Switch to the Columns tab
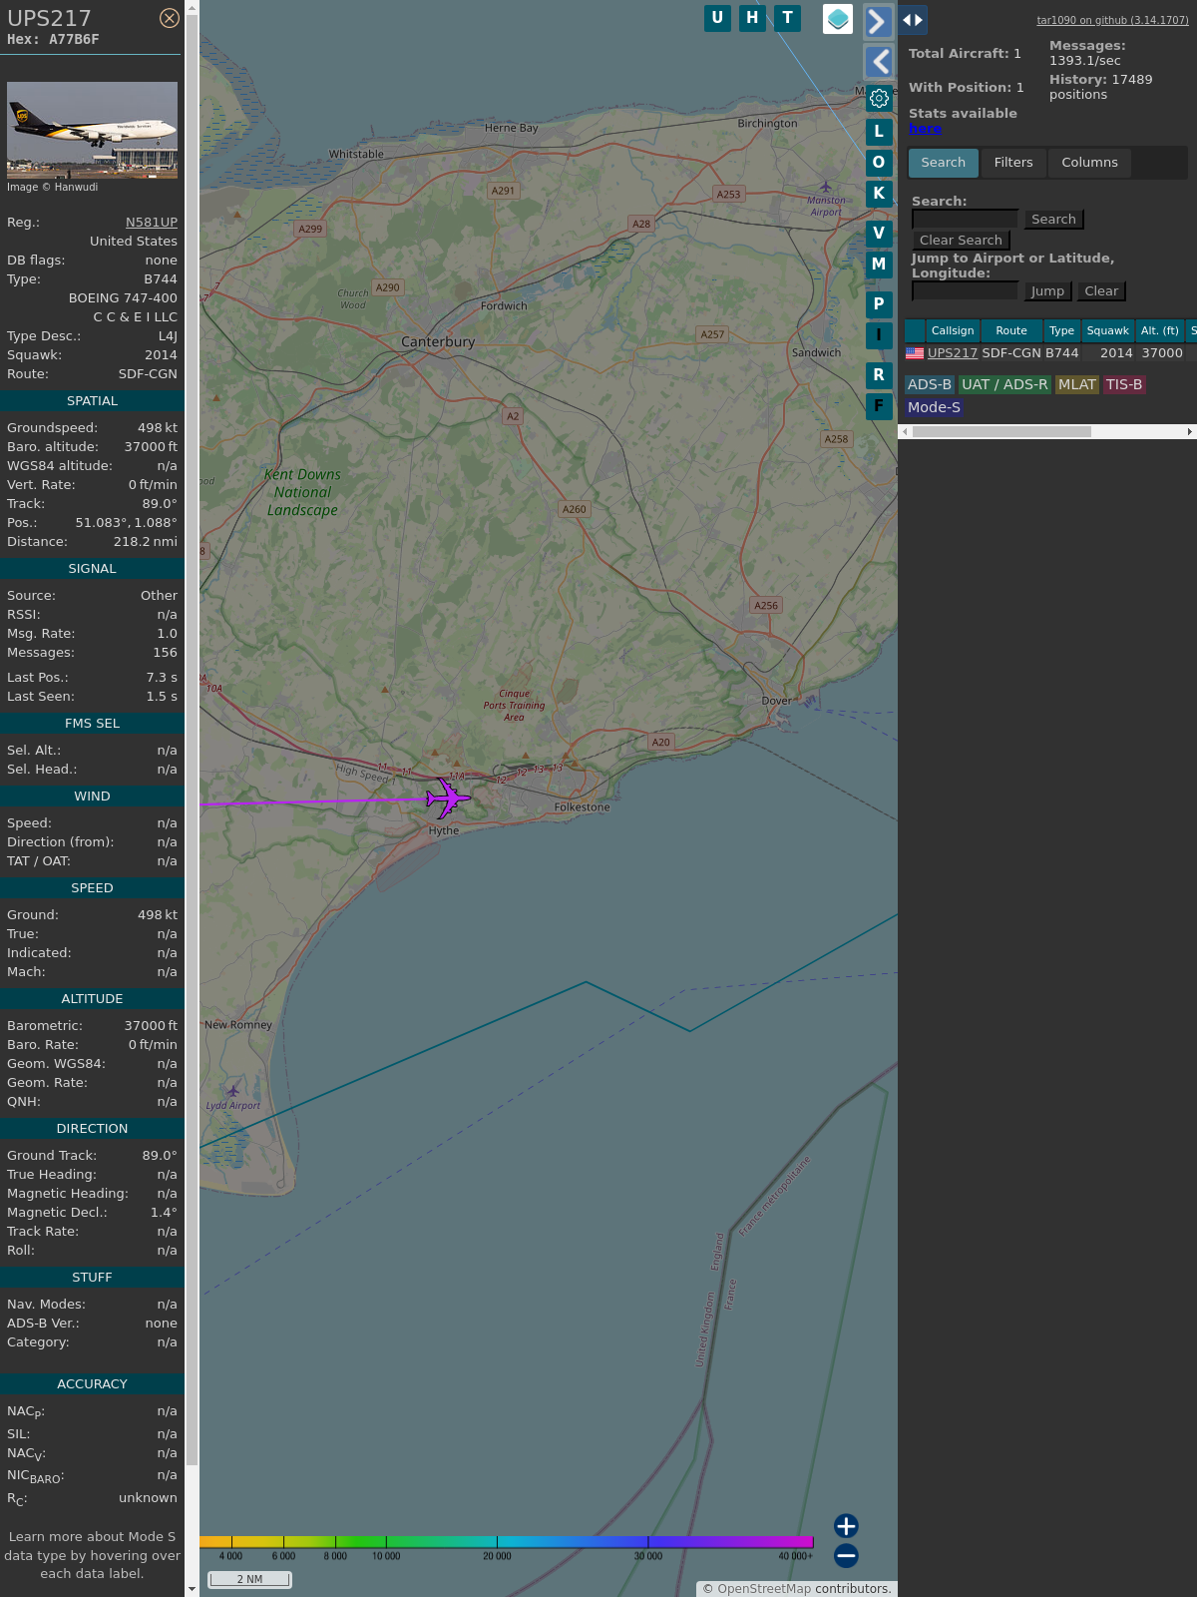 coord(1089,163)
